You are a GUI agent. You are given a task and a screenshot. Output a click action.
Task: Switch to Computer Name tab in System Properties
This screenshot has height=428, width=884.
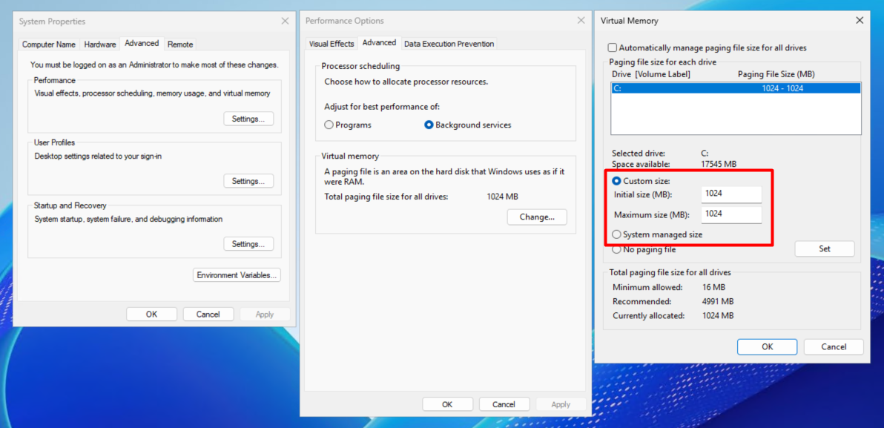pos(48,44)
